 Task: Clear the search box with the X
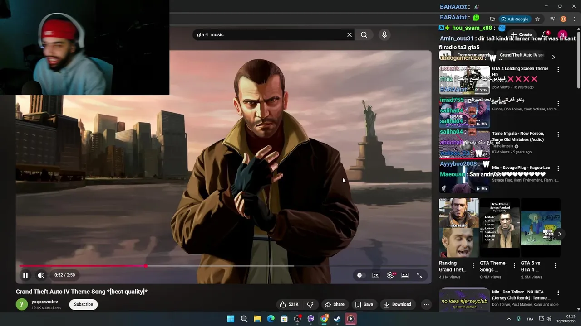click(x=350, y=34)
